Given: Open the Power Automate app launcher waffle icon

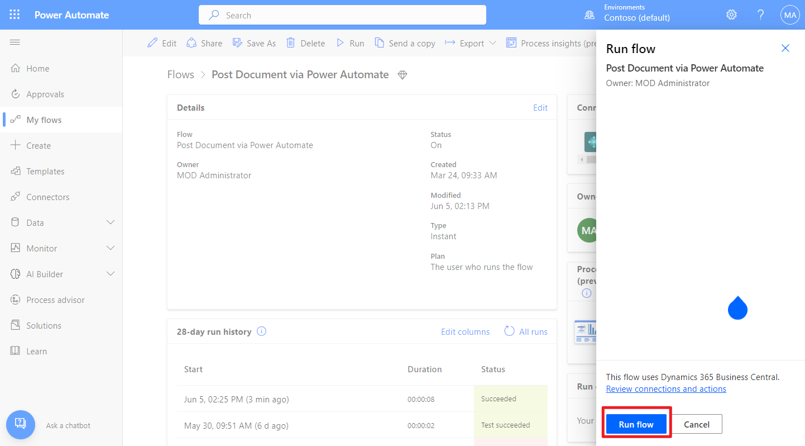Looking at the screenshot, I should tap(15, 15).
